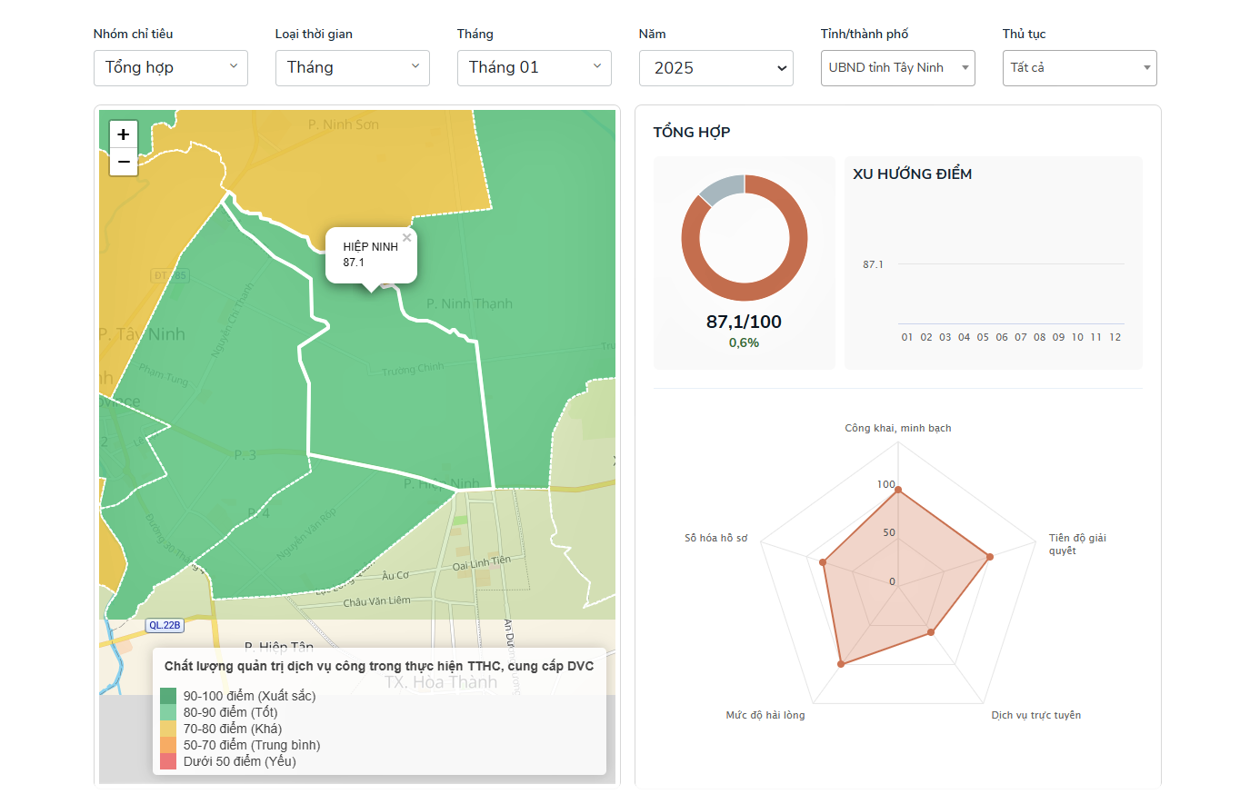Click the QL.22B road marker on map
Viewport: 1260px width, 794px height.
pyautogui.click(x=165, y=625)
